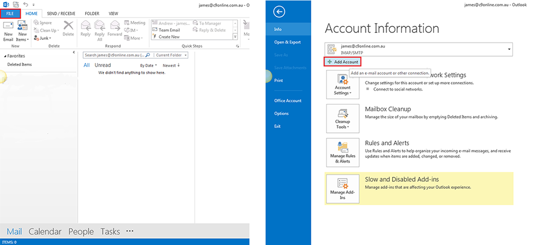Open the SEND / RECEIVE tab
The image size is (533, 245).
coord(61,14)
